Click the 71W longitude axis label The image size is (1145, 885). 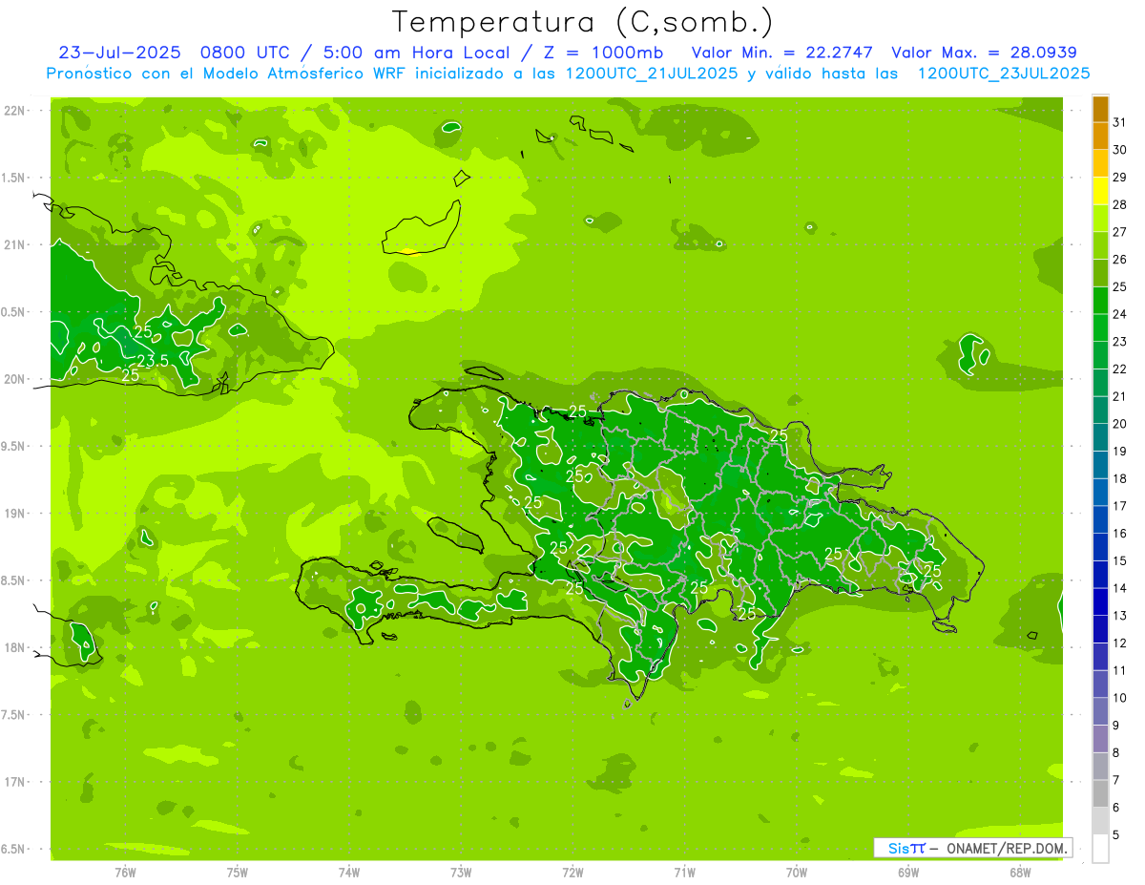(x=684, y=873)
